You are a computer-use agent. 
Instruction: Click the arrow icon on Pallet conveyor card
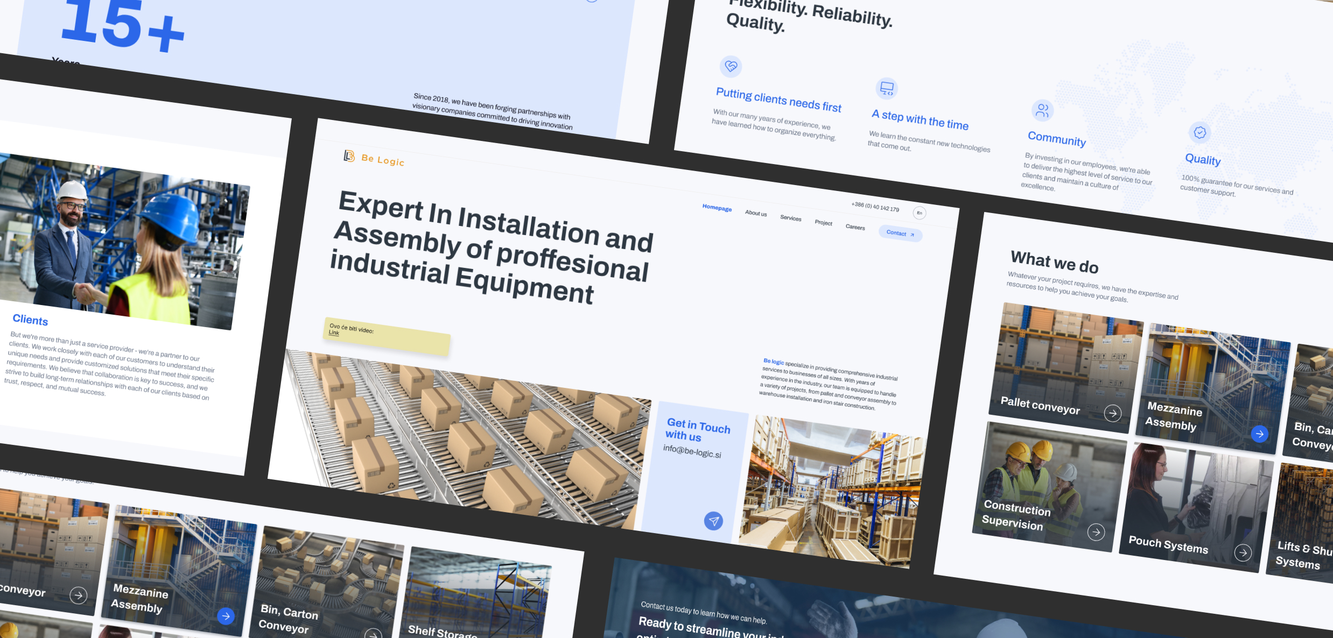[1112, 413]
